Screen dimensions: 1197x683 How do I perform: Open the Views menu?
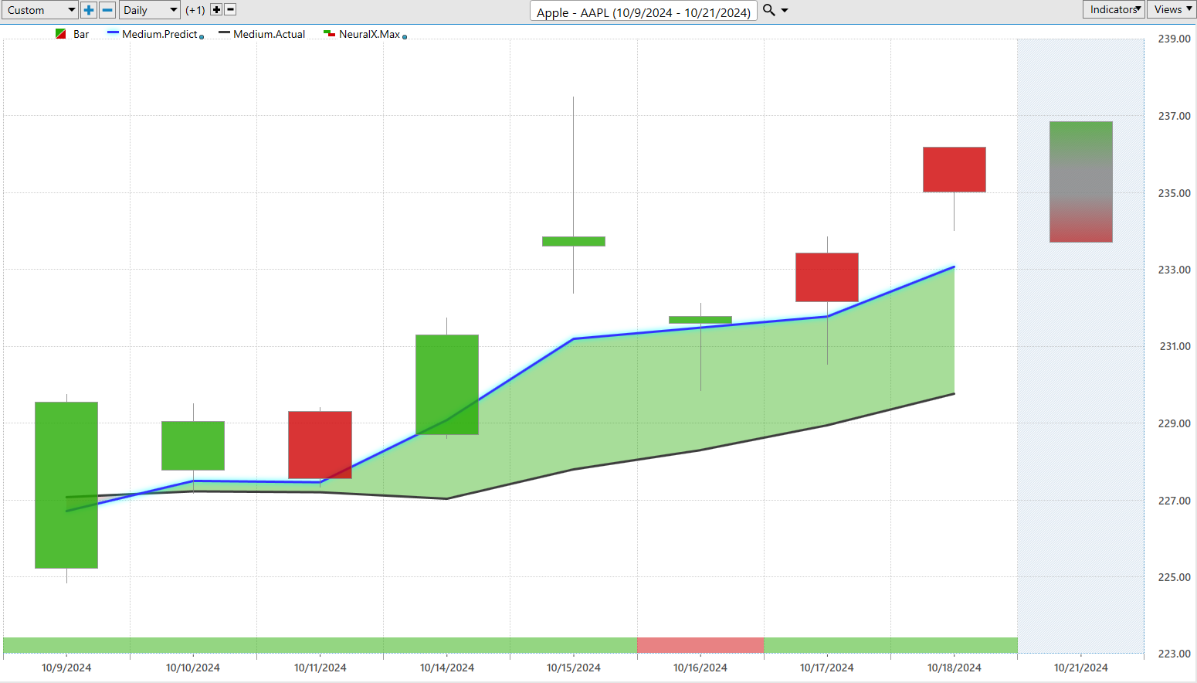pyautogui.click(x=1172, y=9)
